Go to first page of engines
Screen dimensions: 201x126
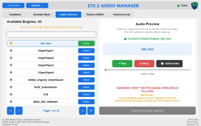(x=11, y=111)
